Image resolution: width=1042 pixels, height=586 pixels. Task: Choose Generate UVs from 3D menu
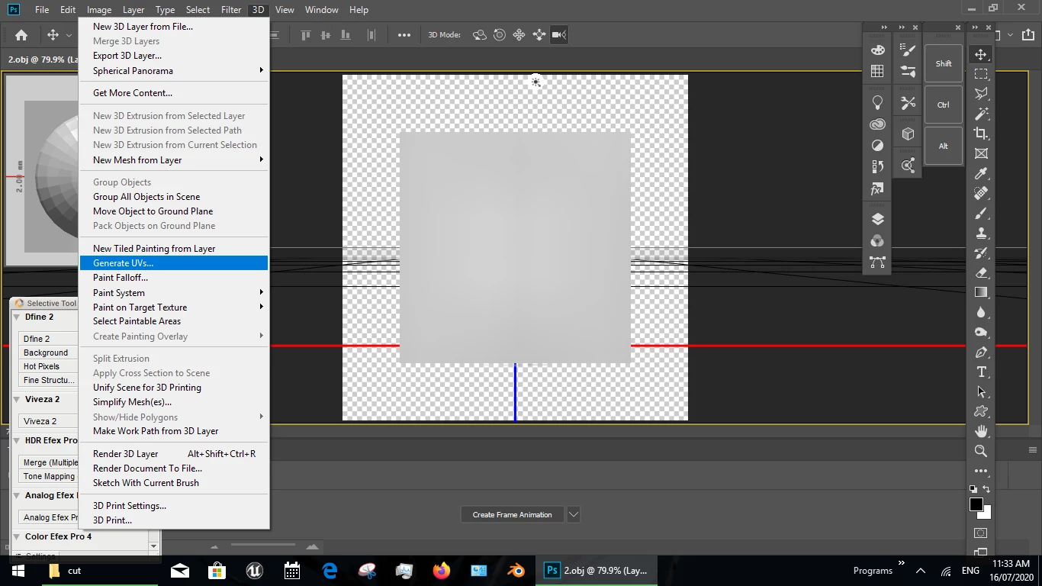pyautogui.click(x=174, y=263)
